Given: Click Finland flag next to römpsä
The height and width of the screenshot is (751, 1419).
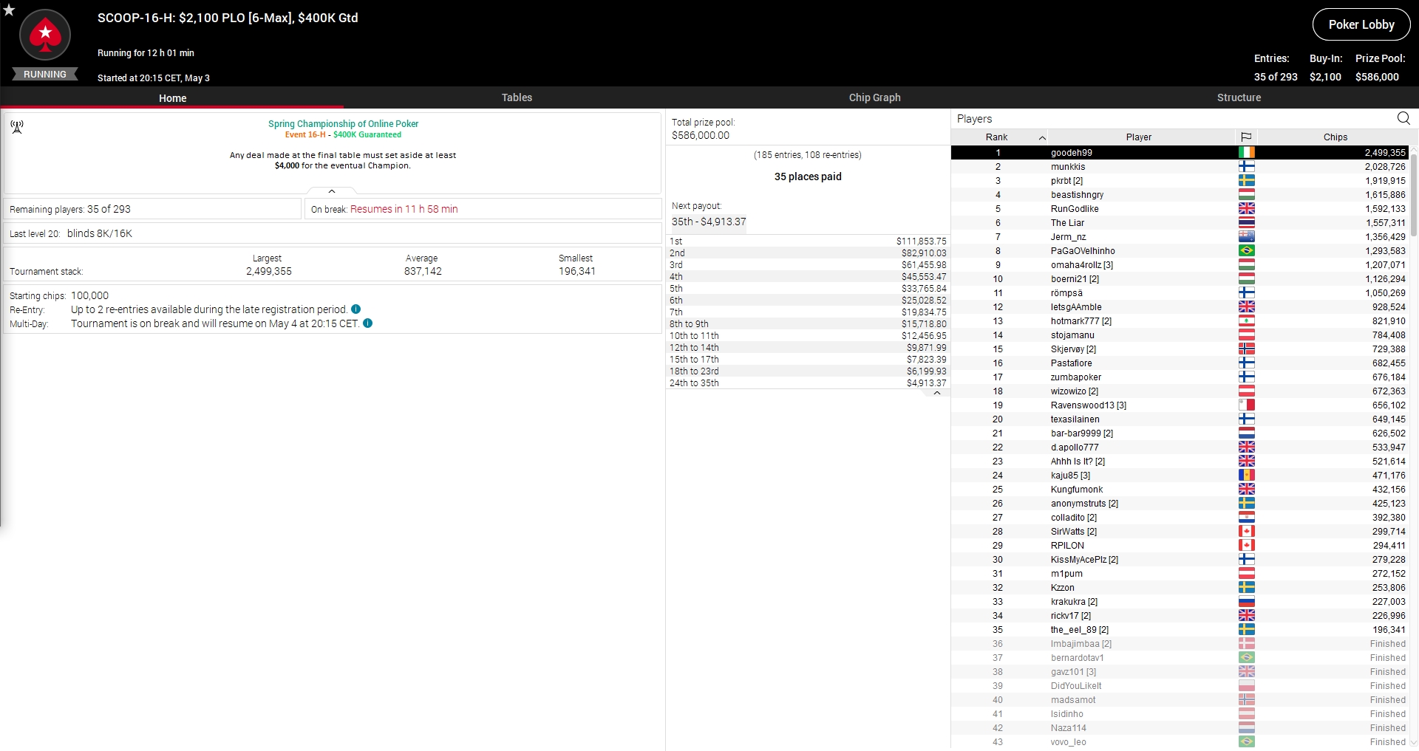Looking at the screenshot, I should click(1247, 293).
